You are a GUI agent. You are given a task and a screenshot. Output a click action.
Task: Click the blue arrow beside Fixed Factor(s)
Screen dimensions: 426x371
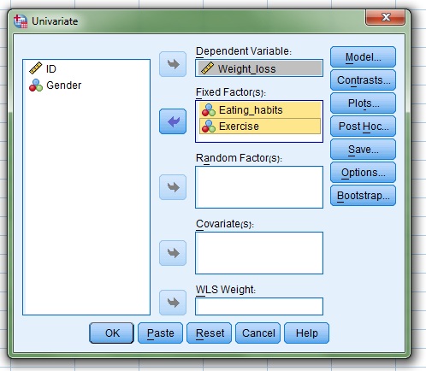(173, 121)
